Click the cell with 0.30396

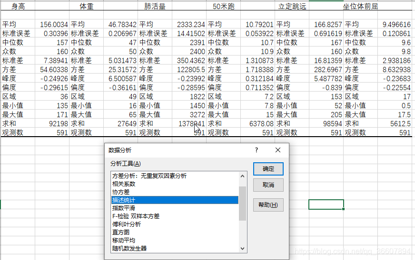(52, 34)
